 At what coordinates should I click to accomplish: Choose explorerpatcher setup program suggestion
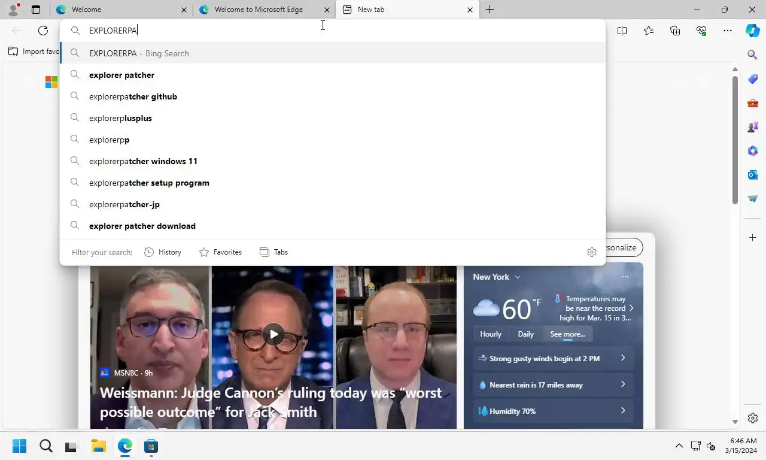[333, 183]
